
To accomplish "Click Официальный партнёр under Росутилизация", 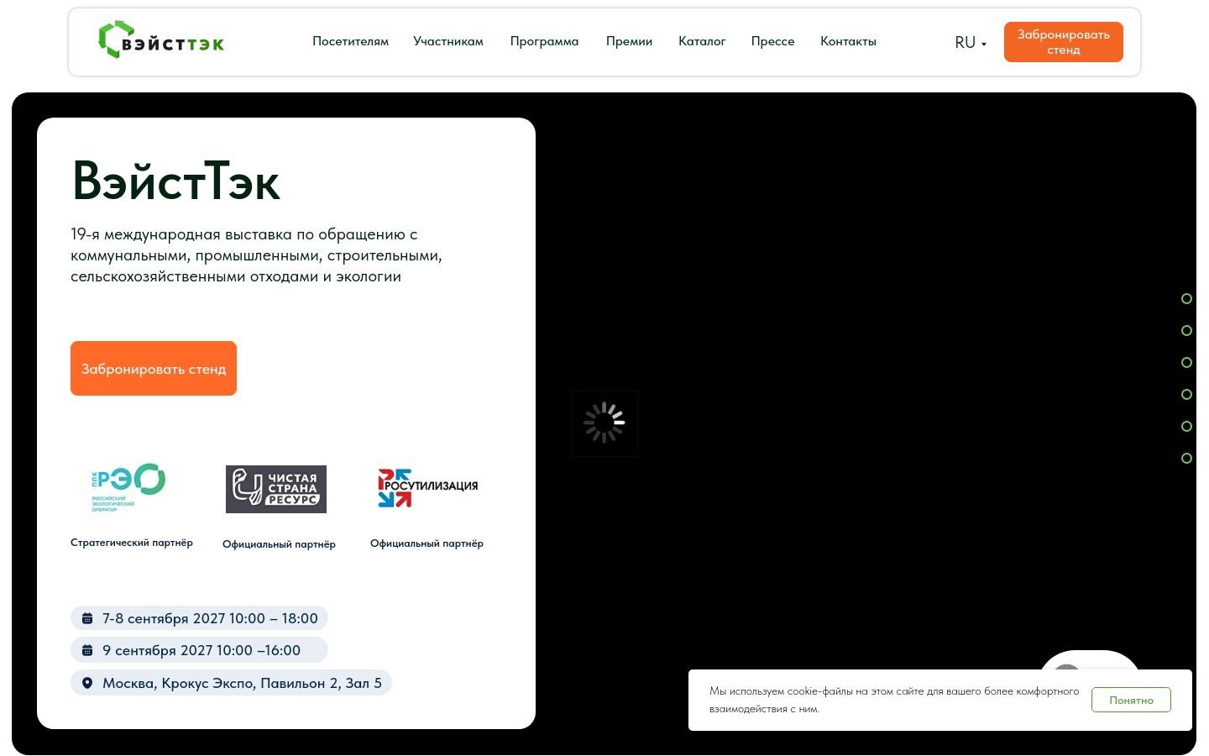I will click(427, 543).
